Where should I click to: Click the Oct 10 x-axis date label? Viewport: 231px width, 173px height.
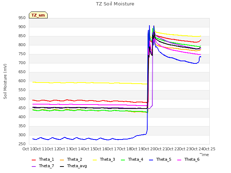click(x=29, y=149)
